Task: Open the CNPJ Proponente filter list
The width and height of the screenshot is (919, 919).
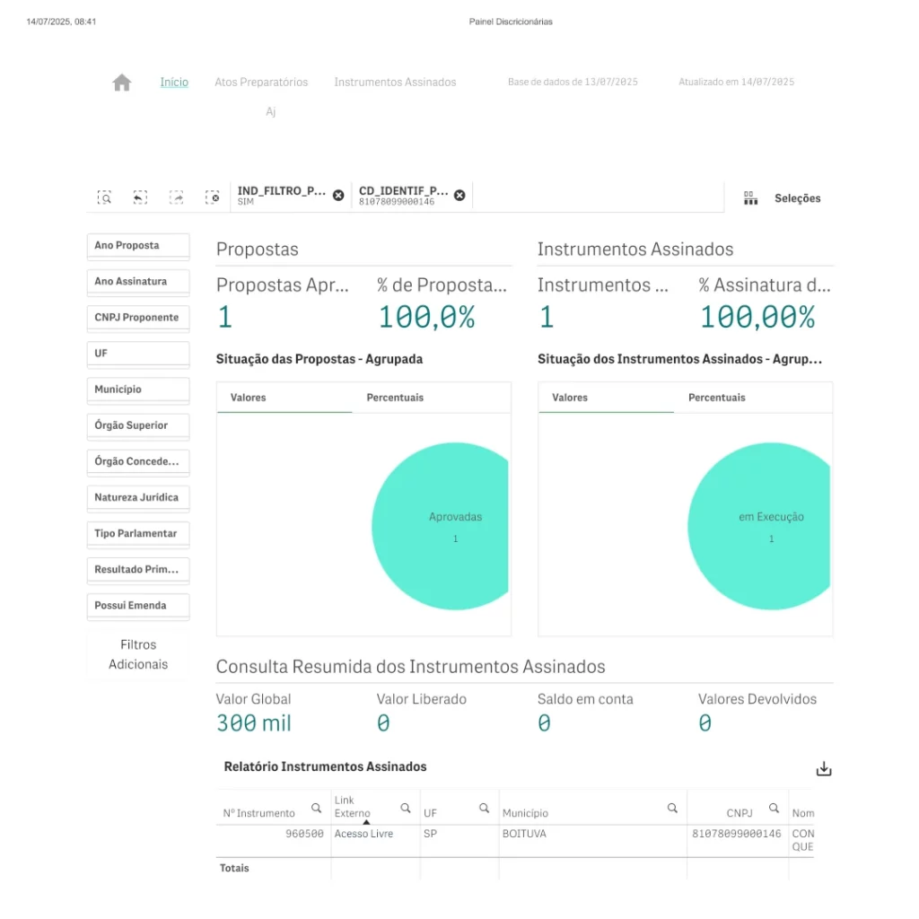Action: point(138,318)
